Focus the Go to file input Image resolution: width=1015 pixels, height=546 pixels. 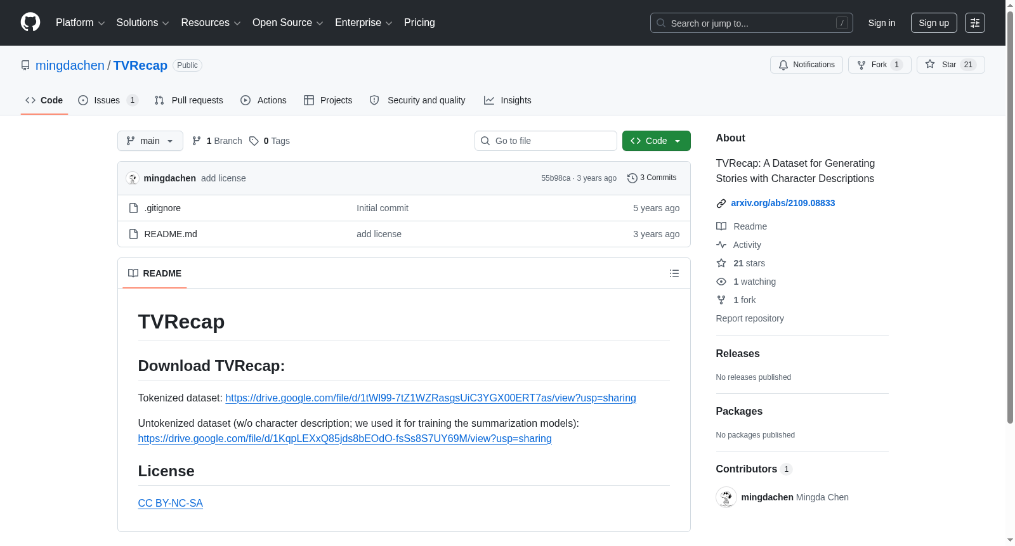coord(546,141)
